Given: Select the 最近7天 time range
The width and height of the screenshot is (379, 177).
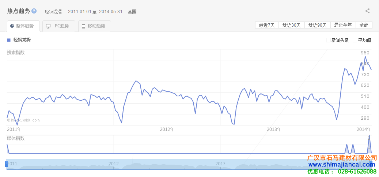Looking at the screenshot, I should tap(267, 25).
